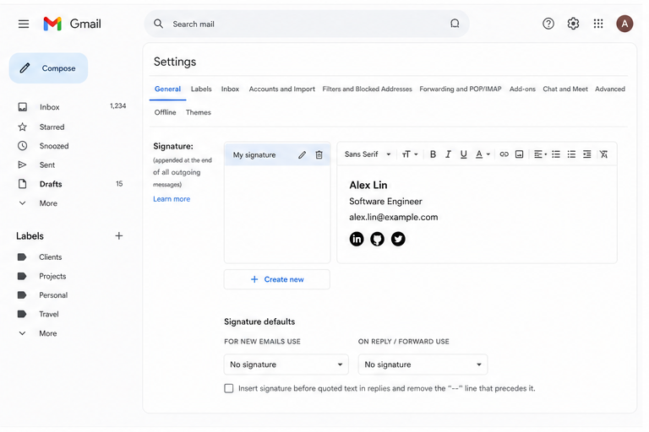Edit My signature name with pencil icon

(303, 154)
